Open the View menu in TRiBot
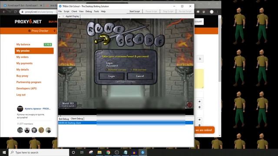This screenshot has height=156, width=278. (81, 11)
